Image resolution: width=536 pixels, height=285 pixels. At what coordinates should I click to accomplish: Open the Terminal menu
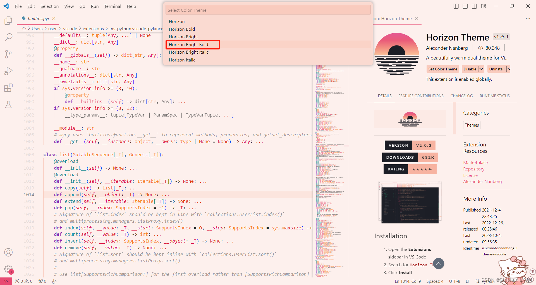(113, 6)
